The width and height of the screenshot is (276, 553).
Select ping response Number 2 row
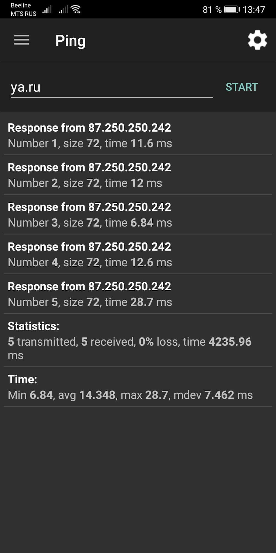[138, 175]
